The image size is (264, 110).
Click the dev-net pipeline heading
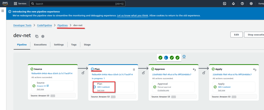22,35
